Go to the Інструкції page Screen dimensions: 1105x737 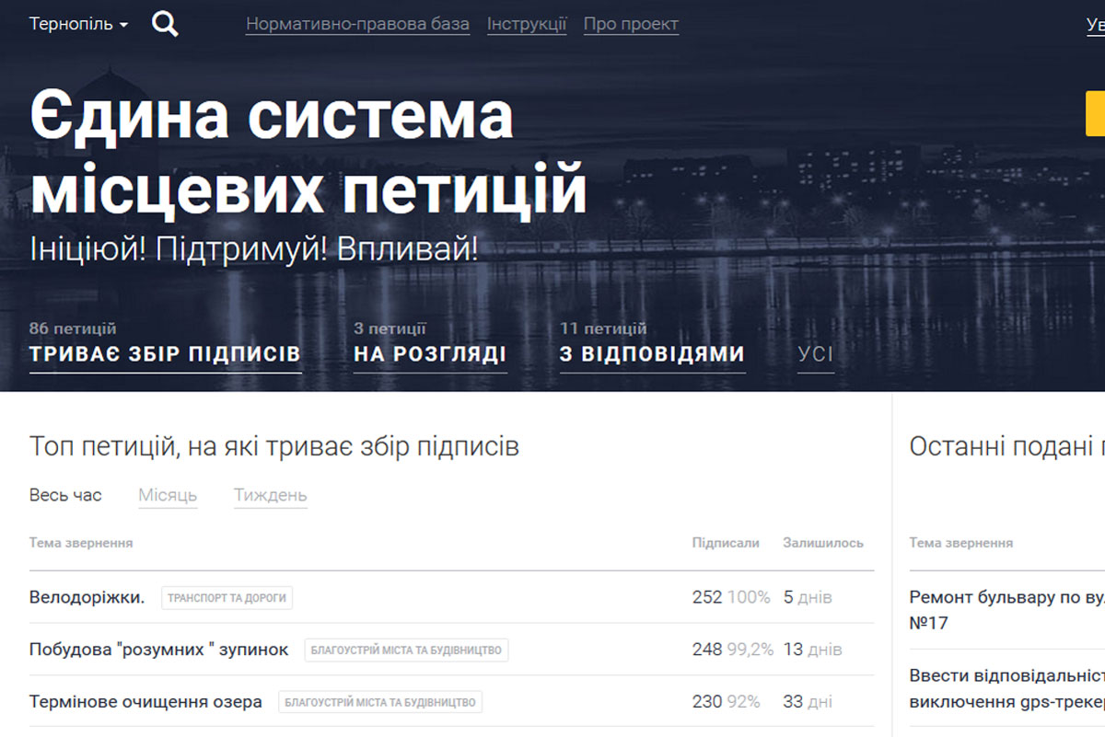pos(527,25)
